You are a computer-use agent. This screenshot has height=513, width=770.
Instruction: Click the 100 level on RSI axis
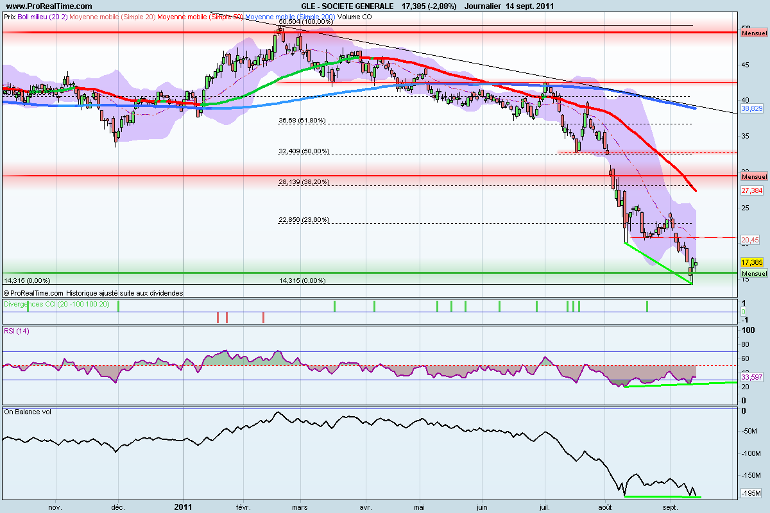click(x=748, y=331)
